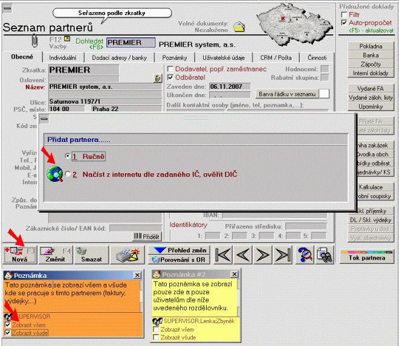Check Zobrazit všude in Poznámka #2
Viewport: 399px width, 346px height.
click(156, 338)
